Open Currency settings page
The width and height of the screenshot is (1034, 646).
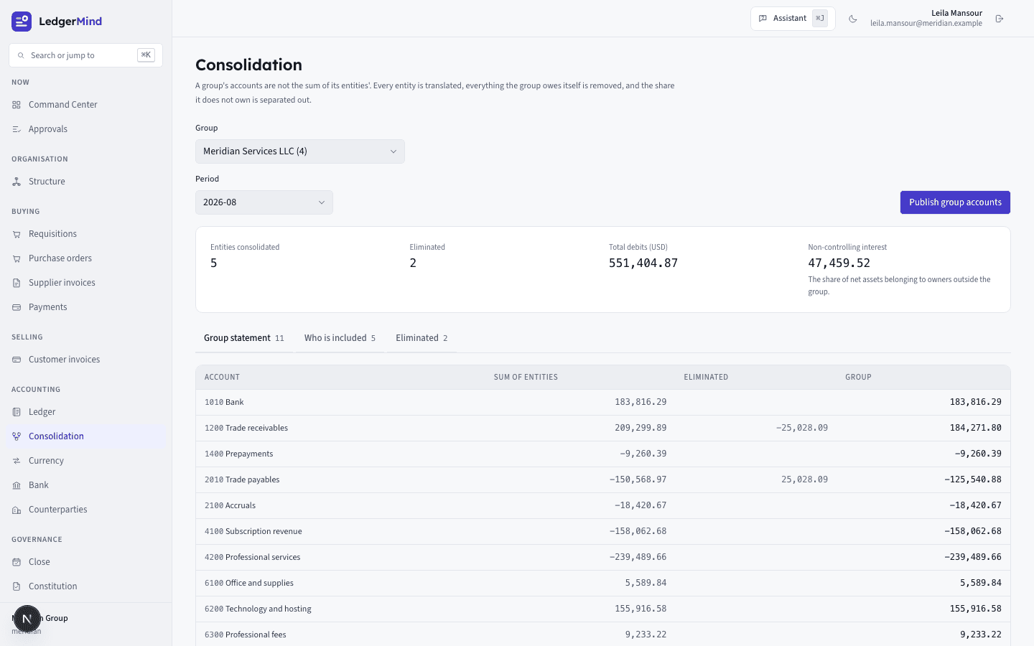85,461
